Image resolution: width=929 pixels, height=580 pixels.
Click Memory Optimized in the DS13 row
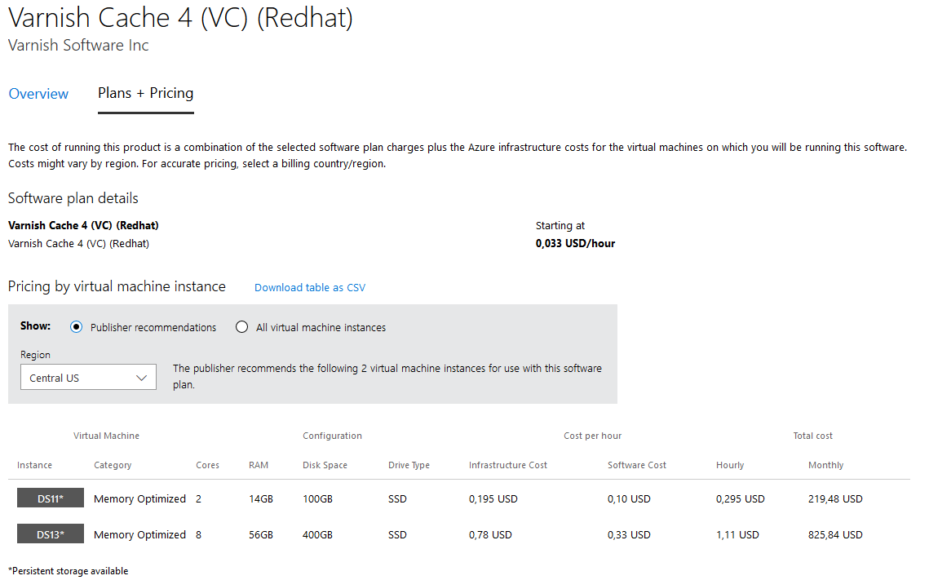pos(139,535)
